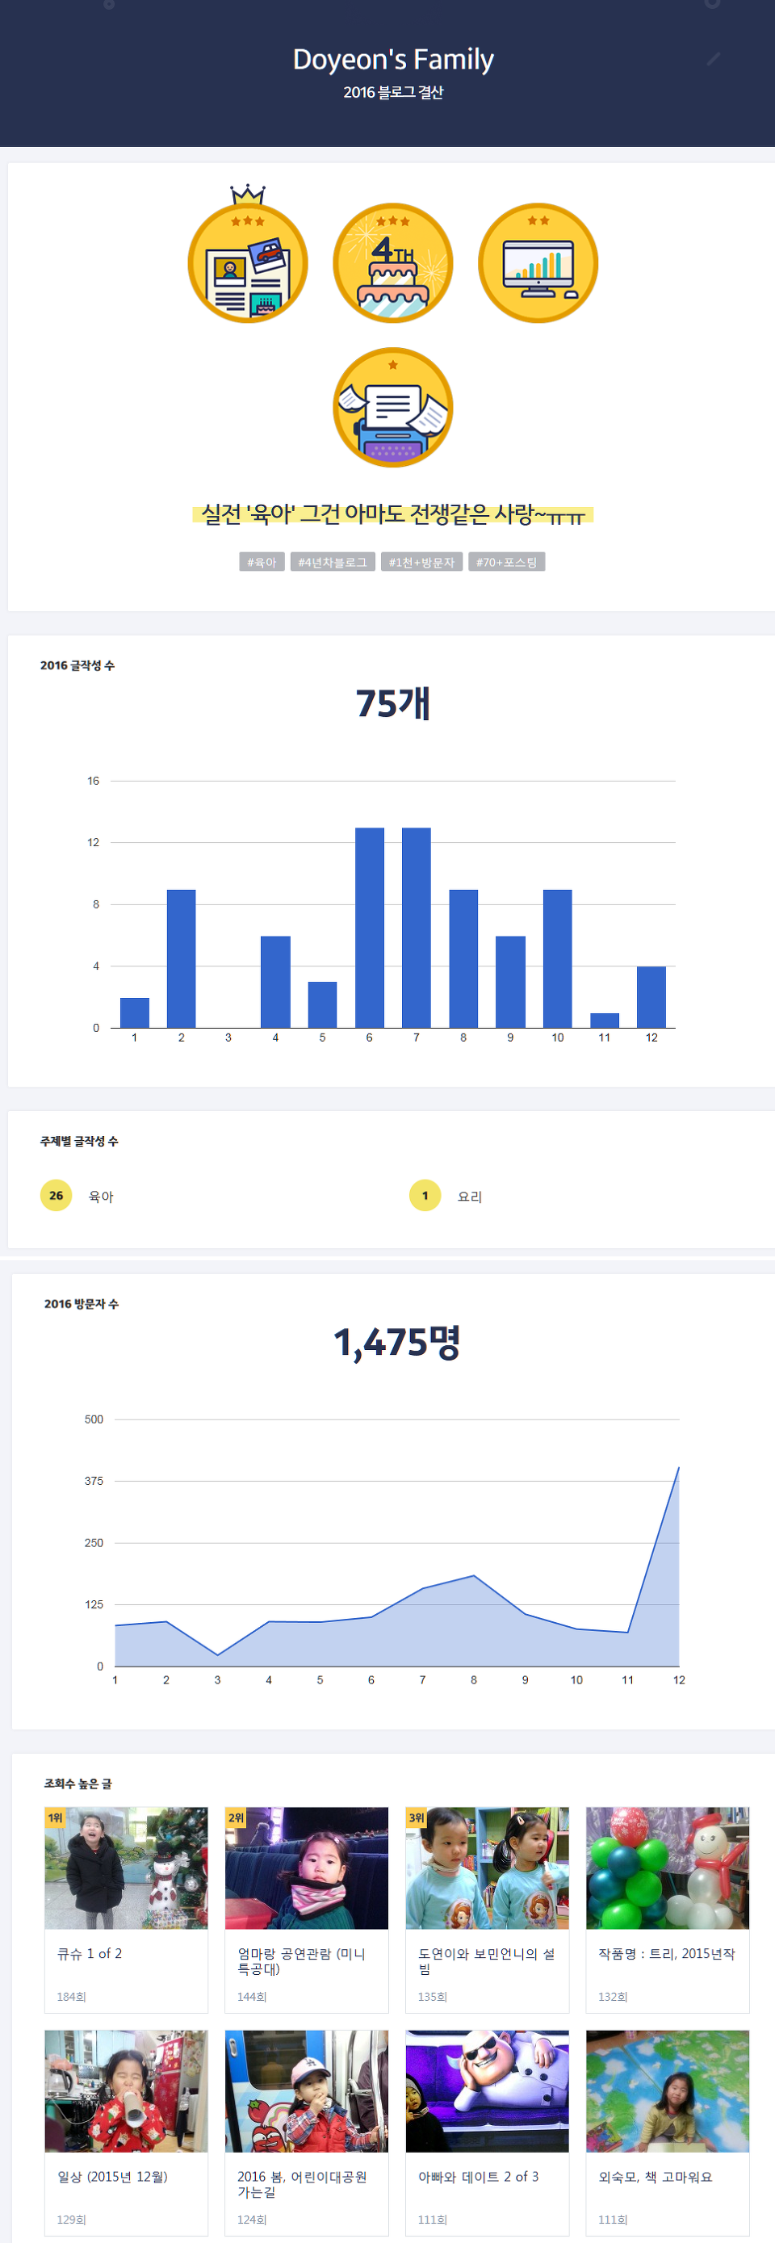Click the 26 badge next to 육아
Viewport: 775px width, 2243px height.
[56, 1196]
